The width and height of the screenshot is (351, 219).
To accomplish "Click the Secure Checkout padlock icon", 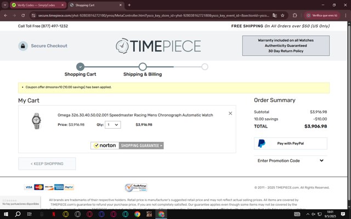I will coord(23,46).
